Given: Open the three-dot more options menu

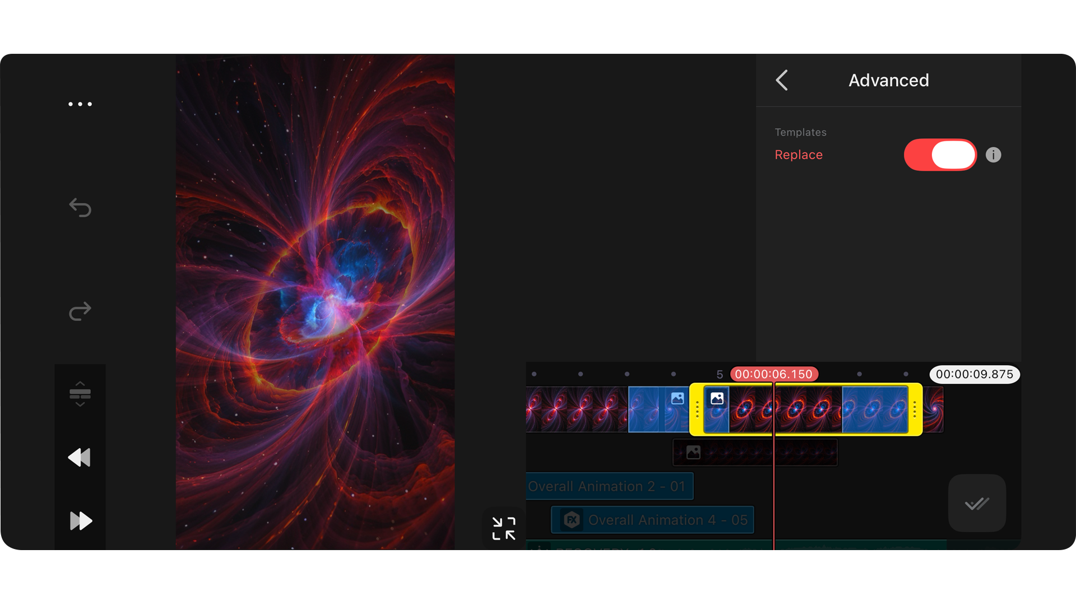Looking at the screenshot, I should (80, 104).
